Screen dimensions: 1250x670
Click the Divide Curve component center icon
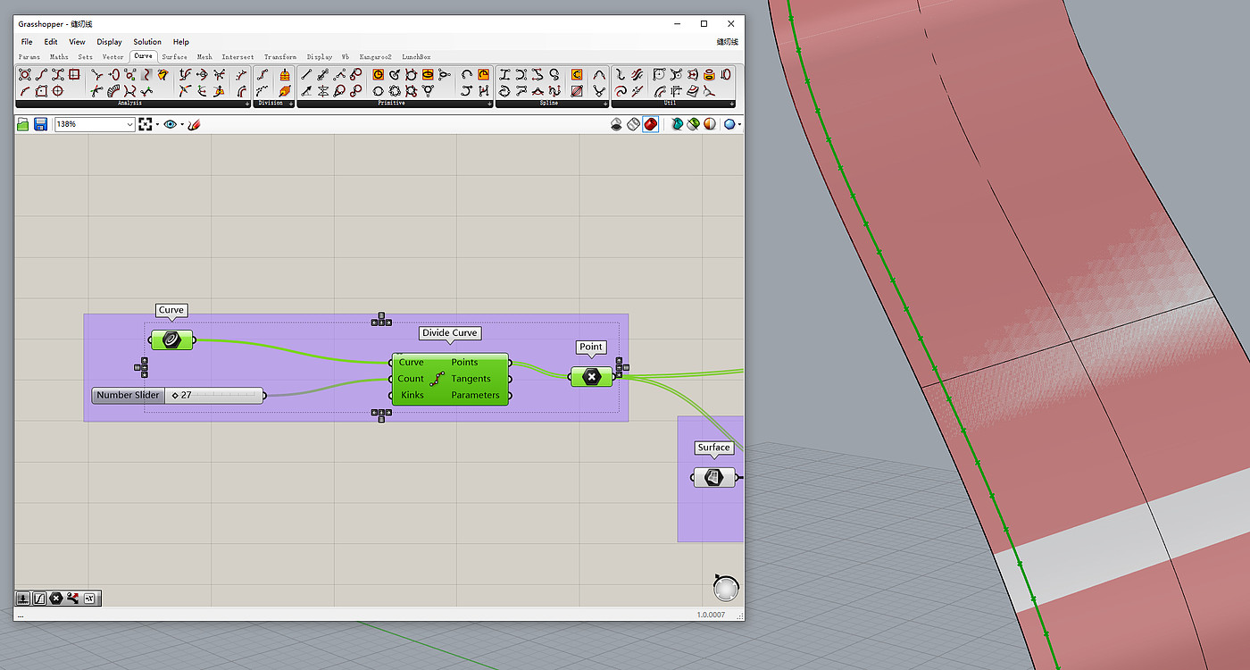click(x=437, y=379)
